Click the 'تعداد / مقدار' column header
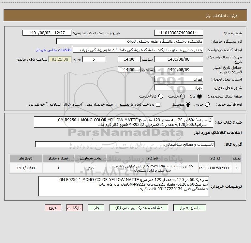 [58, 159]
